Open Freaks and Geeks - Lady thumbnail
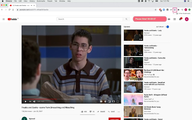 [133, 35]
